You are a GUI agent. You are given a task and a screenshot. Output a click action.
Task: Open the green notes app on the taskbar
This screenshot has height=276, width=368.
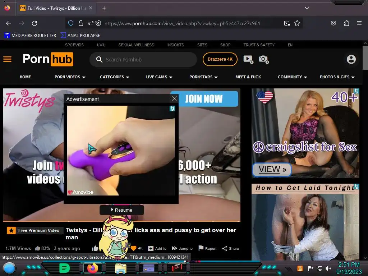coord(64,268)
